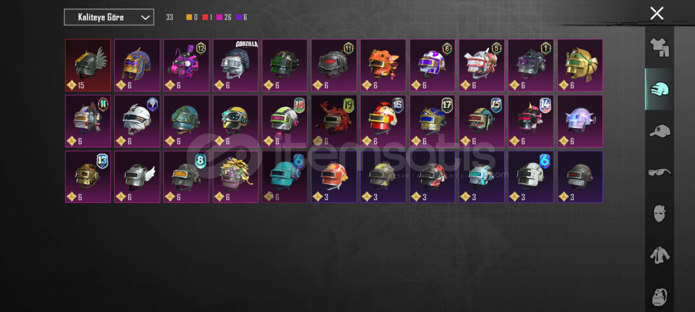Filter by the purple quality swatch showing 6

[x=239, y=17]
